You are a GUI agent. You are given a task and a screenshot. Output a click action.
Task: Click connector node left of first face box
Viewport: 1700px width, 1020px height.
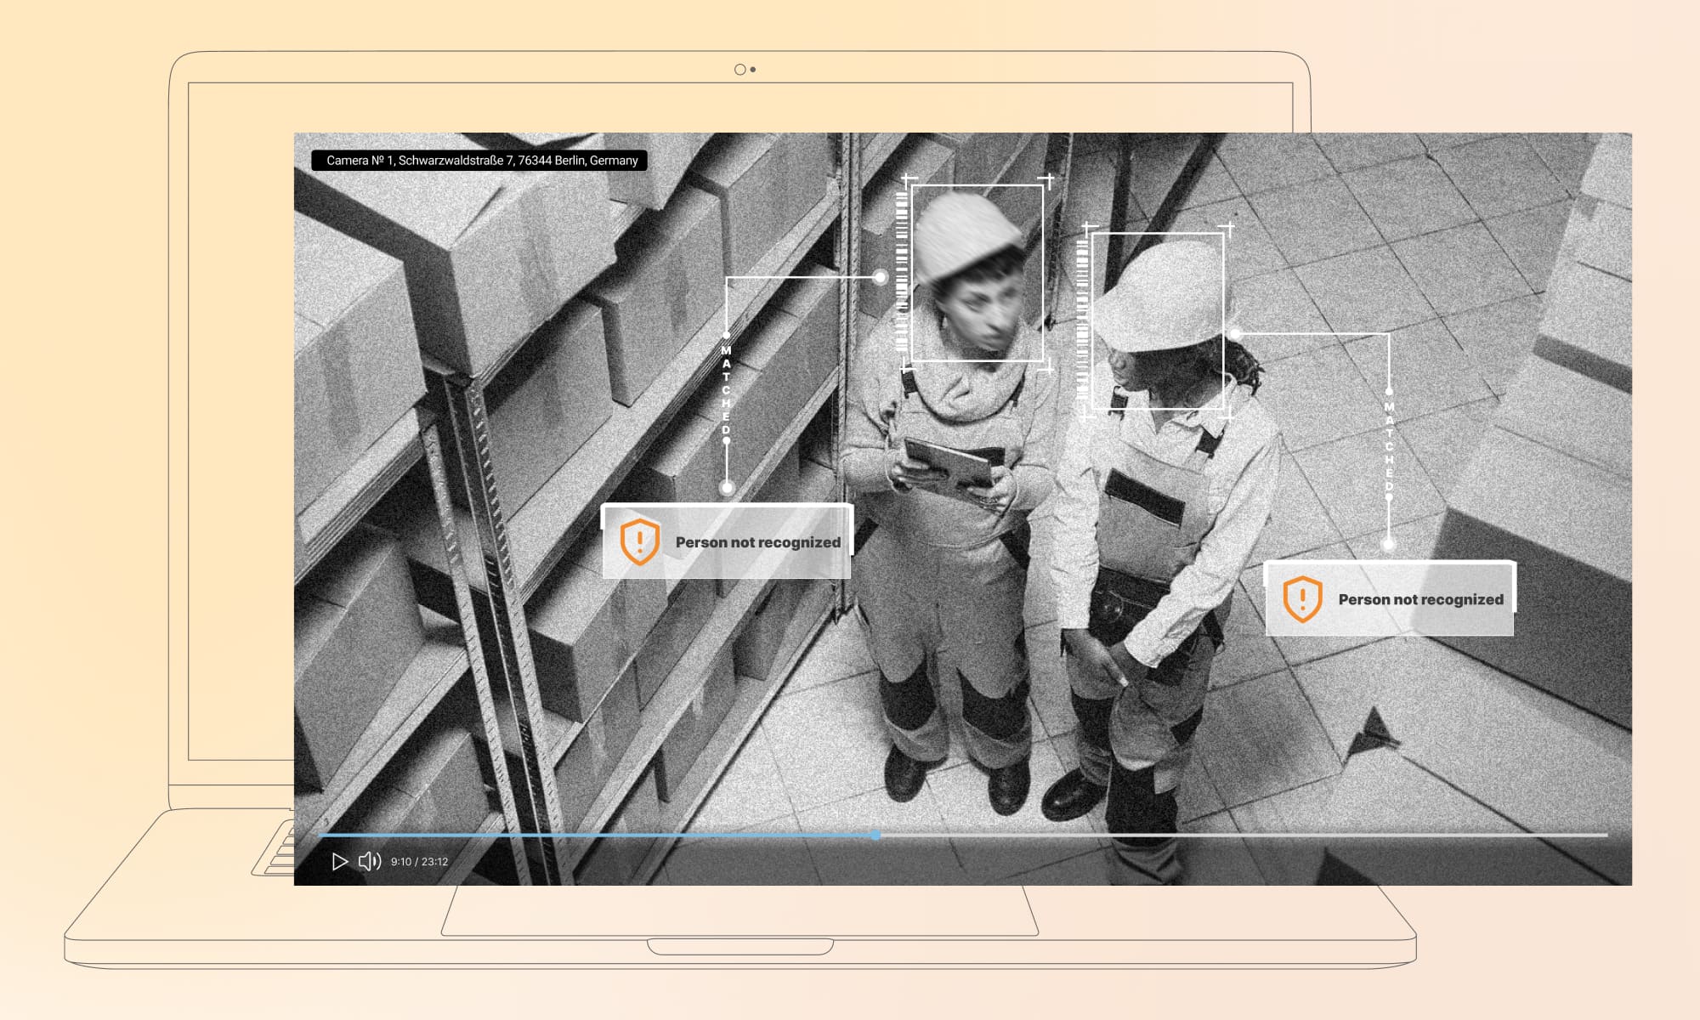pyautogui.click(x=881, y=277)
